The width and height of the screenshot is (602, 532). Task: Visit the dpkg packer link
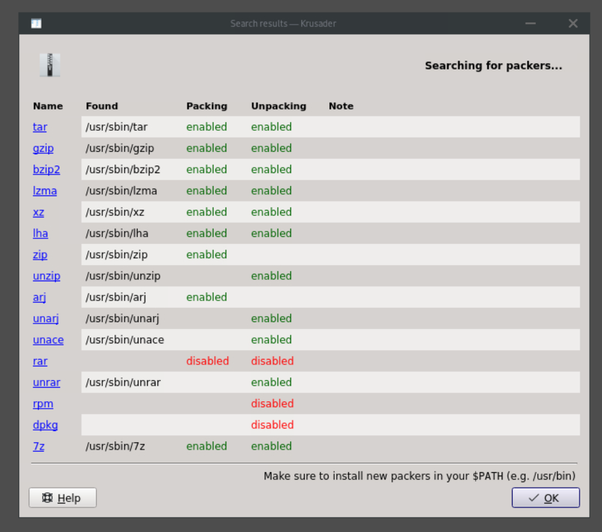pos(45,425)
